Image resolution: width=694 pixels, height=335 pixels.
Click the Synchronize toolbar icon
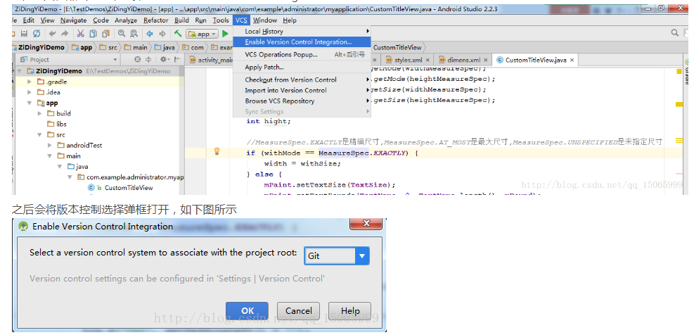(x=37, y=34)
